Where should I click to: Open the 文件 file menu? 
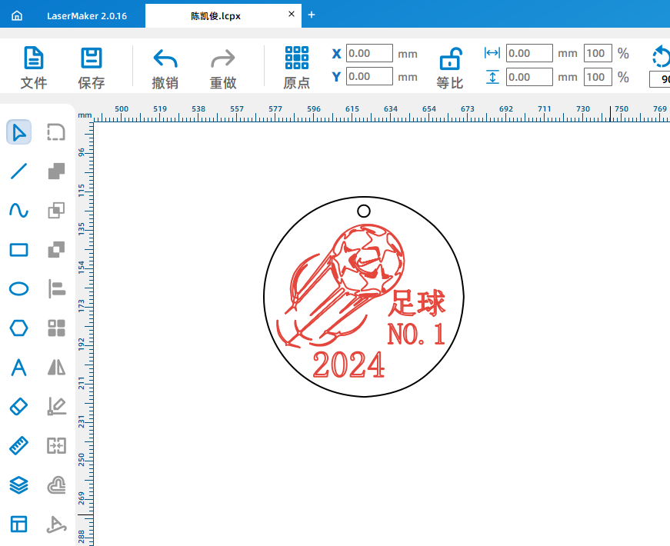coord(34,68)
